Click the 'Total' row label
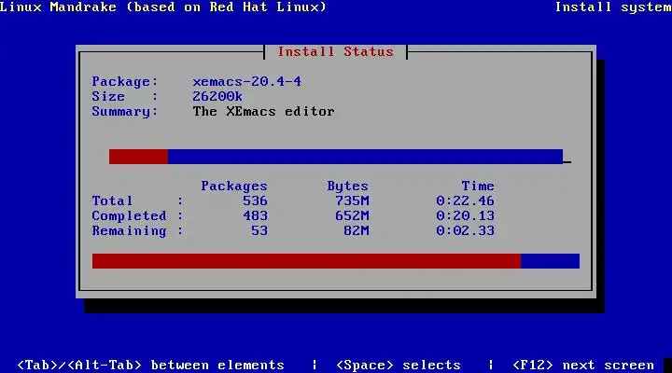This screenshot has height=373, width=672. (x=112, y=200)
